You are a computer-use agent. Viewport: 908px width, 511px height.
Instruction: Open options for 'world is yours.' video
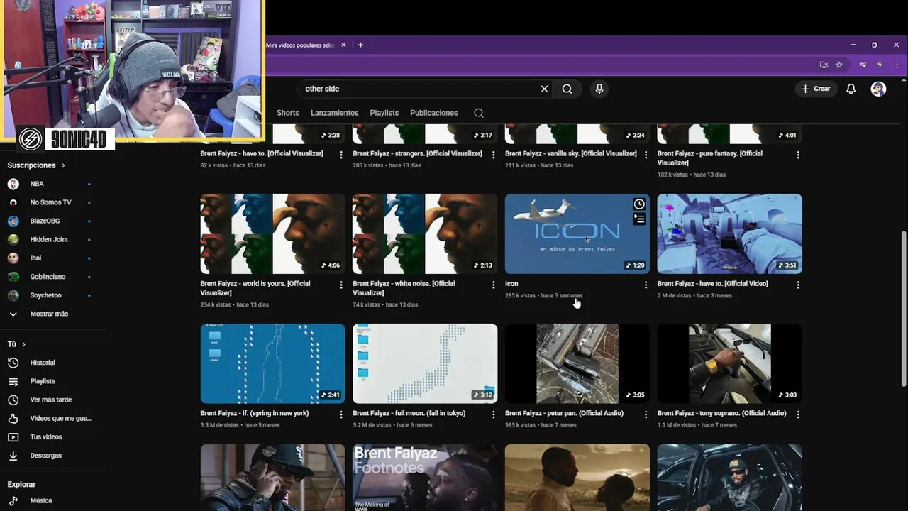pos(341,285)
